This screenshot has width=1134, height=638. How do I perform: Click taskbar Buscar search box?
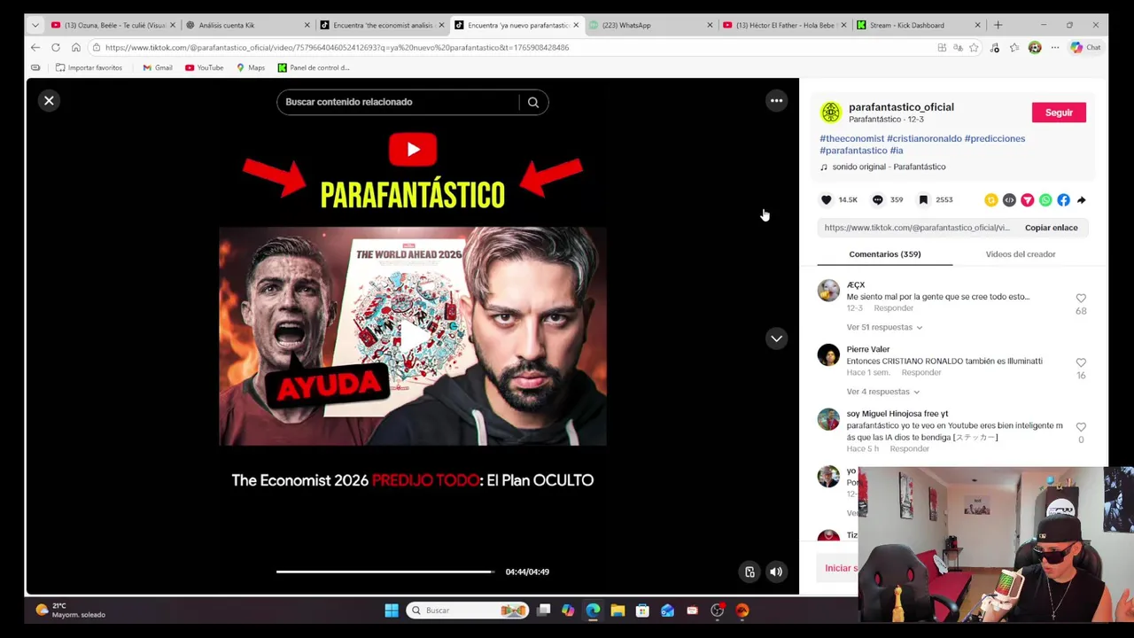pyautogui.click(x=468, y=611)
